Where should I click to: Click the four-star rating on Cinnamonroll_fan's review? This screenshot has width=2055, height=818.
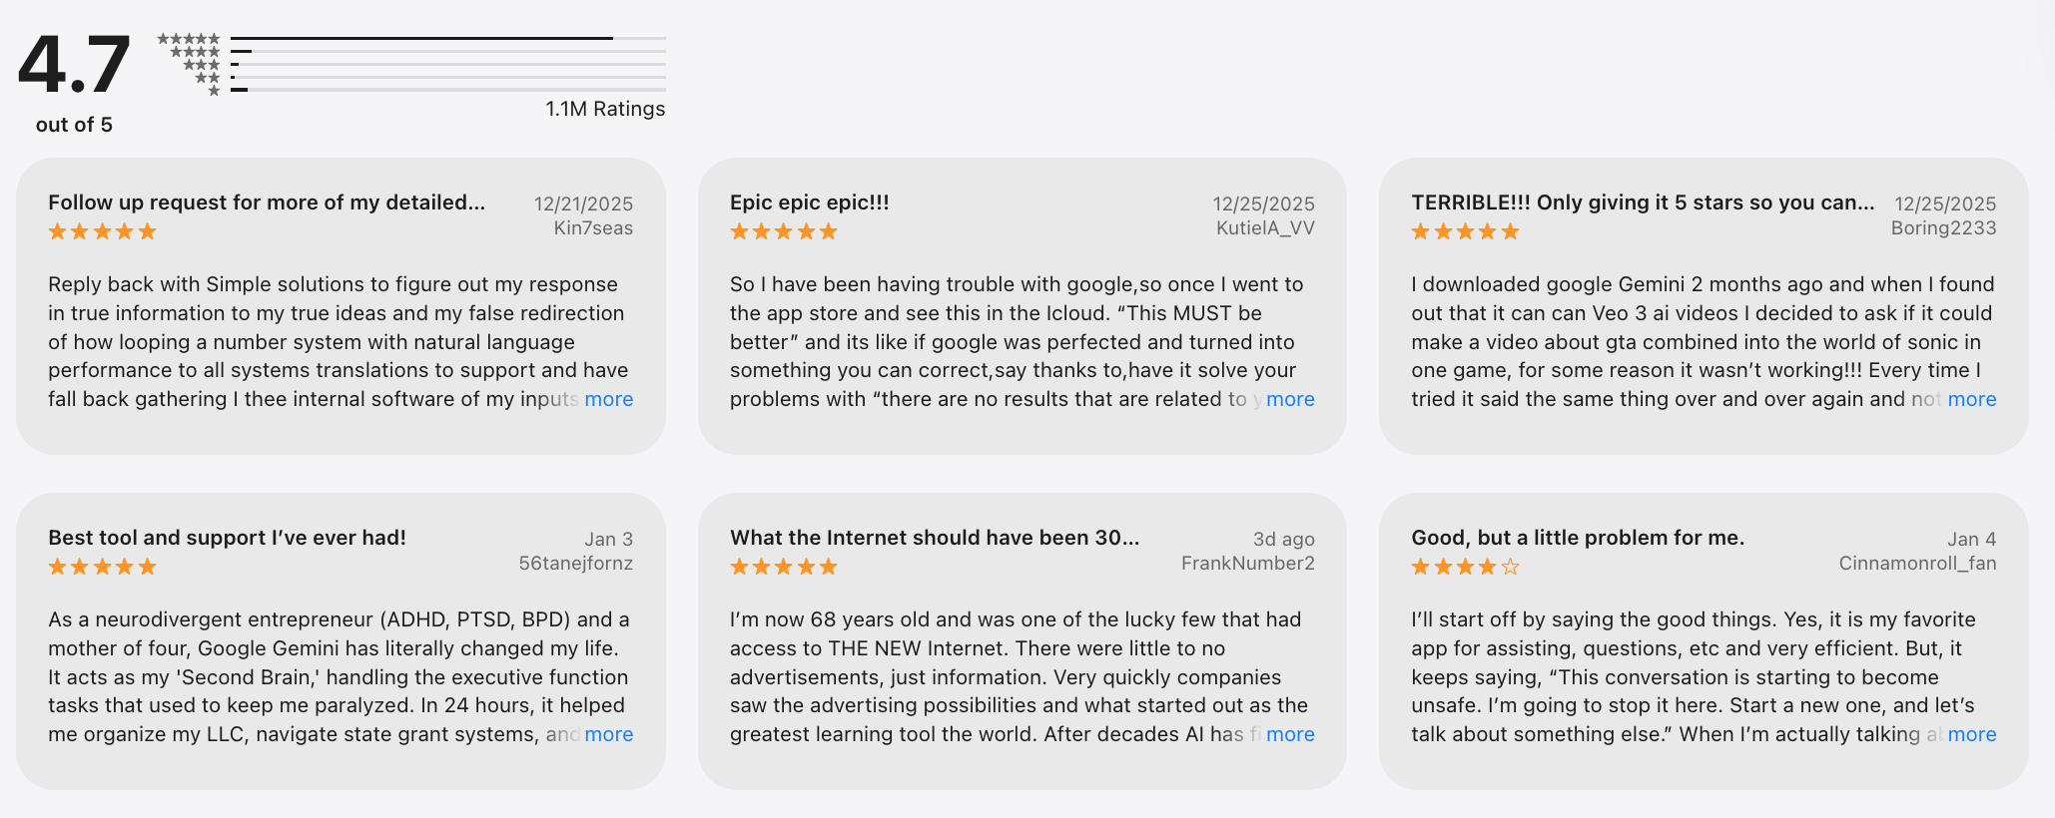pos(1465,567)
